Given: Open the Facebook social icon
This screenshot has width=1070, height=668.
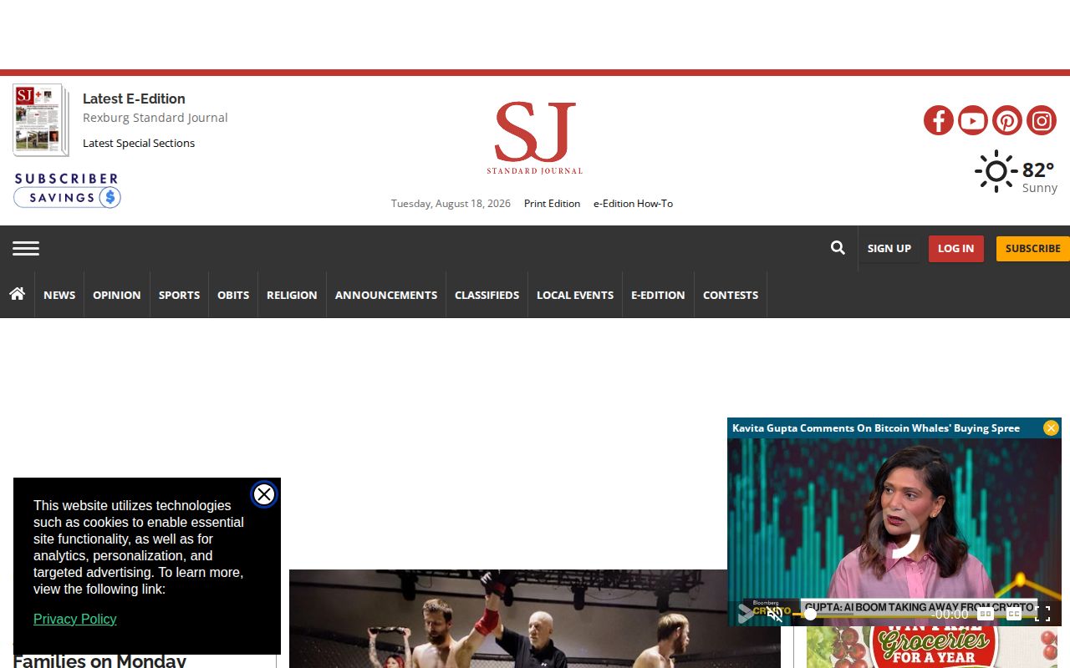Looking at the screenshot, I should 939,120.
